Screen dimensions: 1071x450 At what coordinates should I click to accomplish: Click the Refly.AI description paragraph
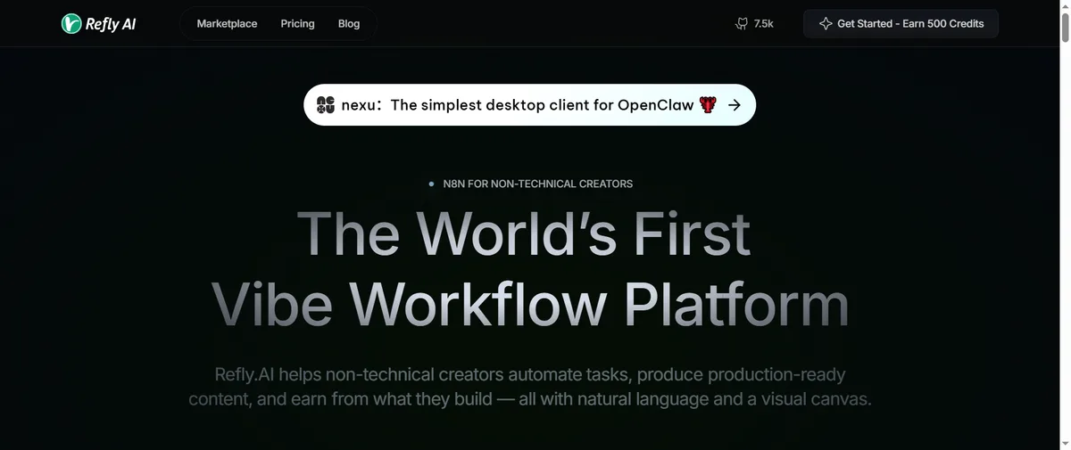(x=530, y=387)
